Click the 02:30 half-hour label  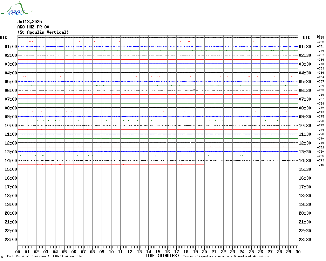(305, 55)
